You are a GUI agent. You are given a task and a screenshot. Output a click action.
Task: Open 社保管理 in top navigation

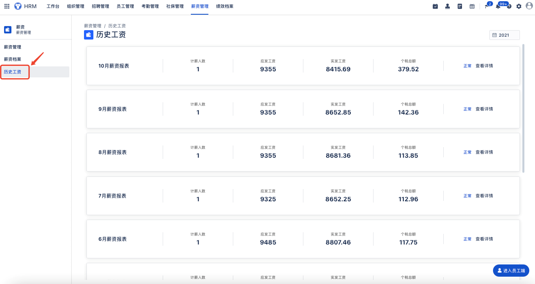[x=175, y=6]
